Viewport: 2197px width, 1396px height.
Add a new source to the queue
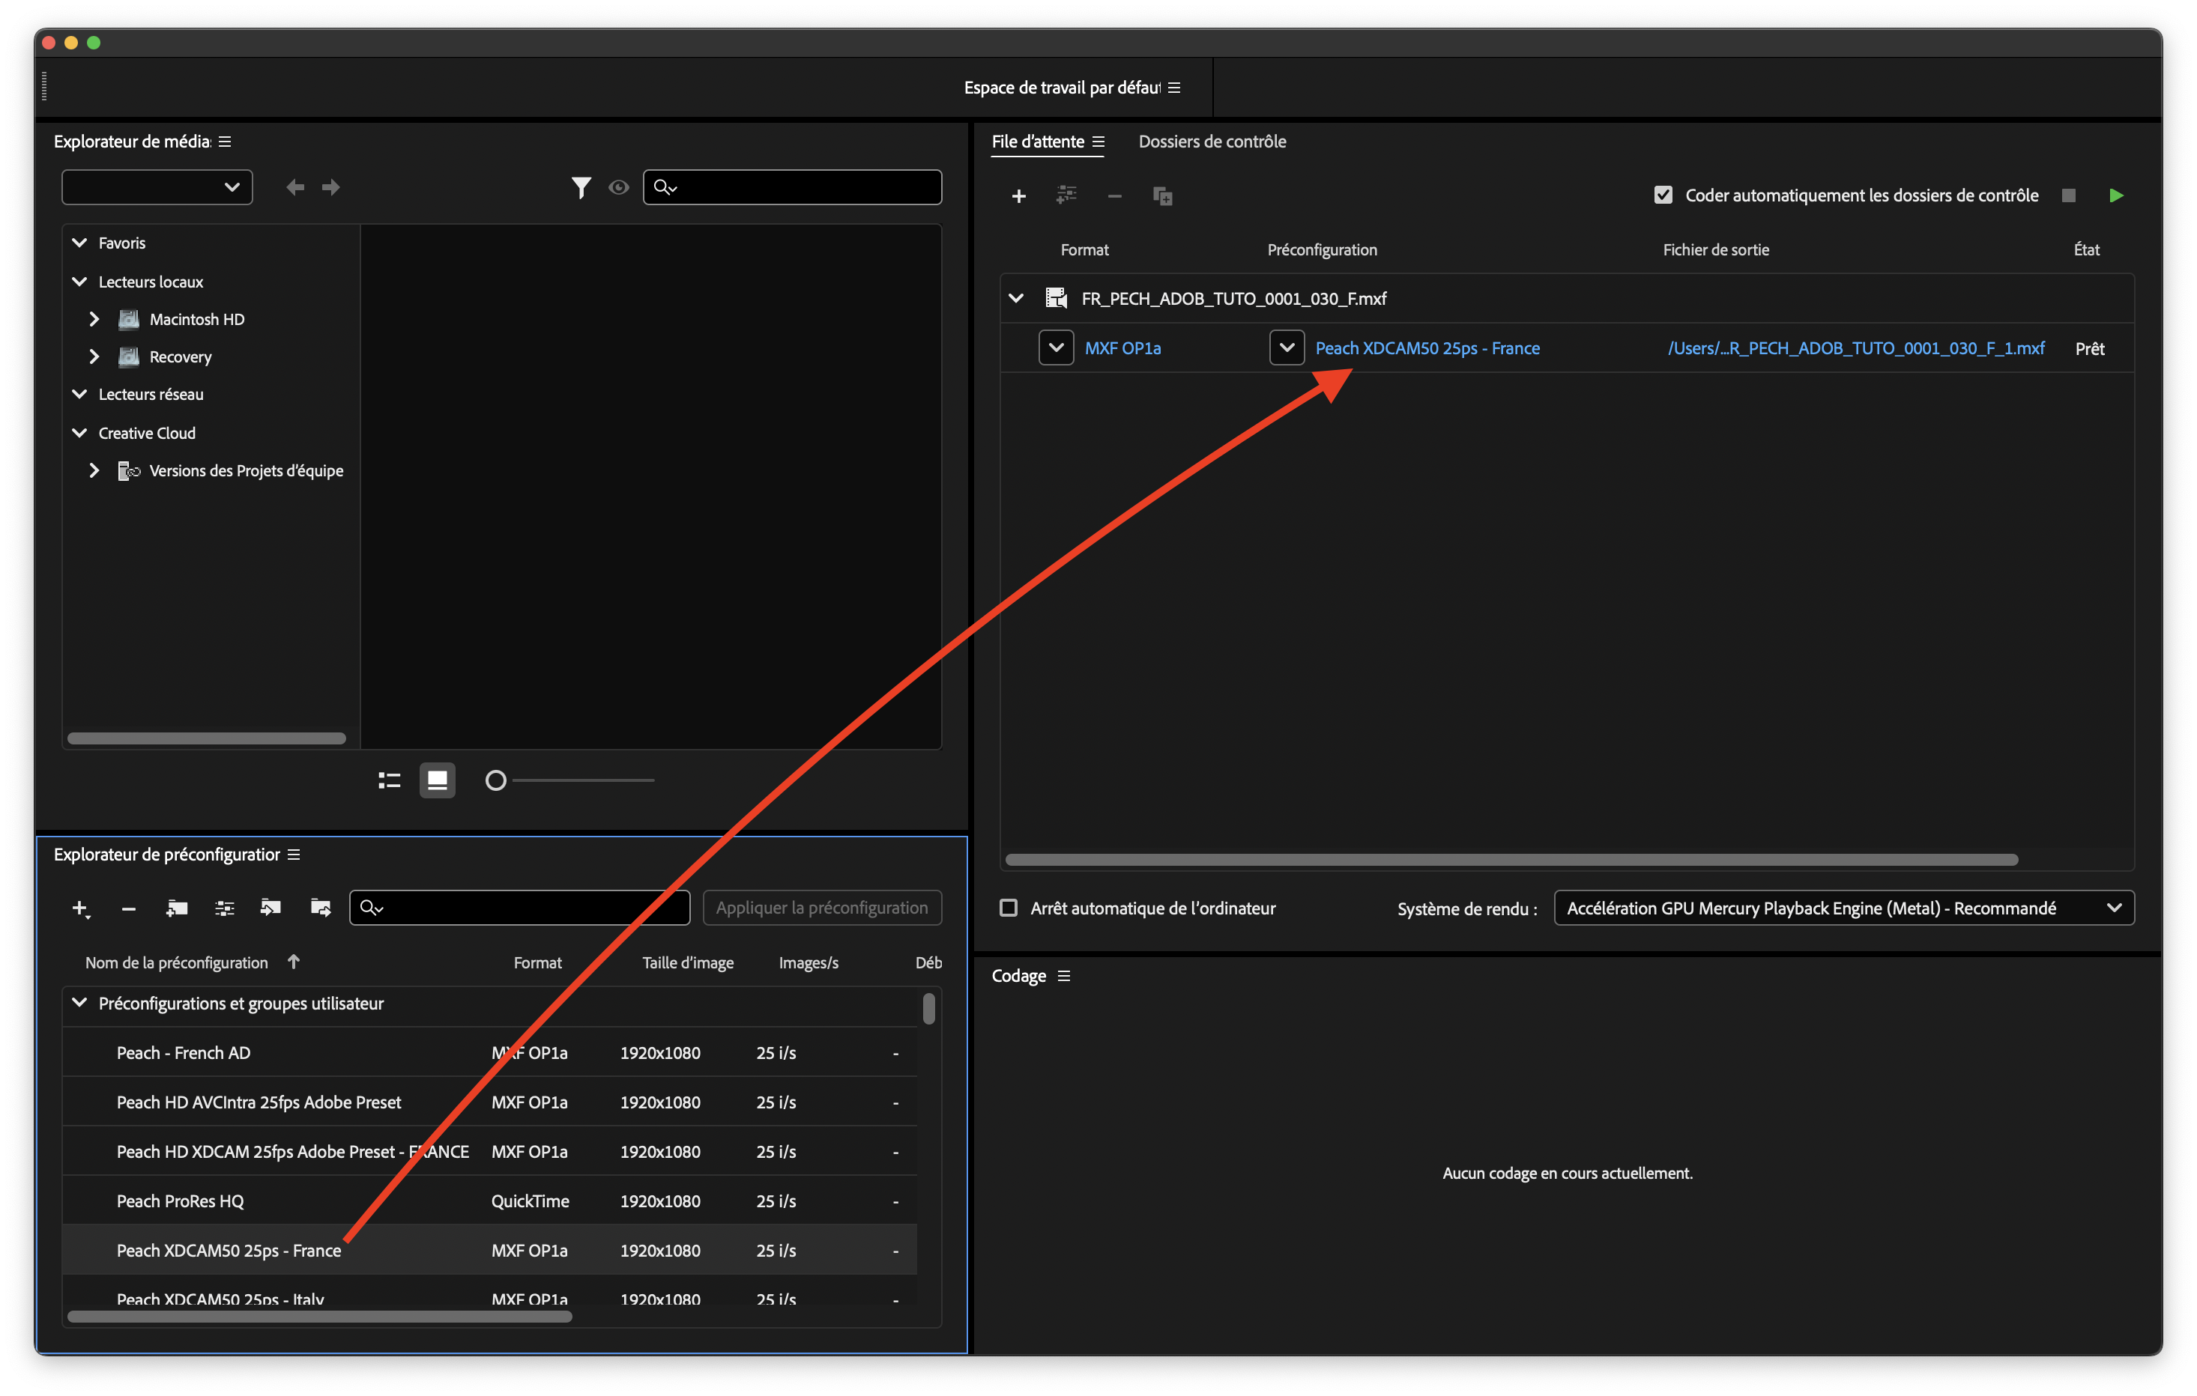click(x=1019, y=195)
